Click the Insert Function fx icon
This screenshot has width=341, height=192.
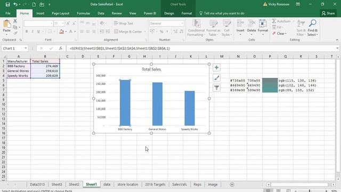pyautogui.click(x=61, y=49)
